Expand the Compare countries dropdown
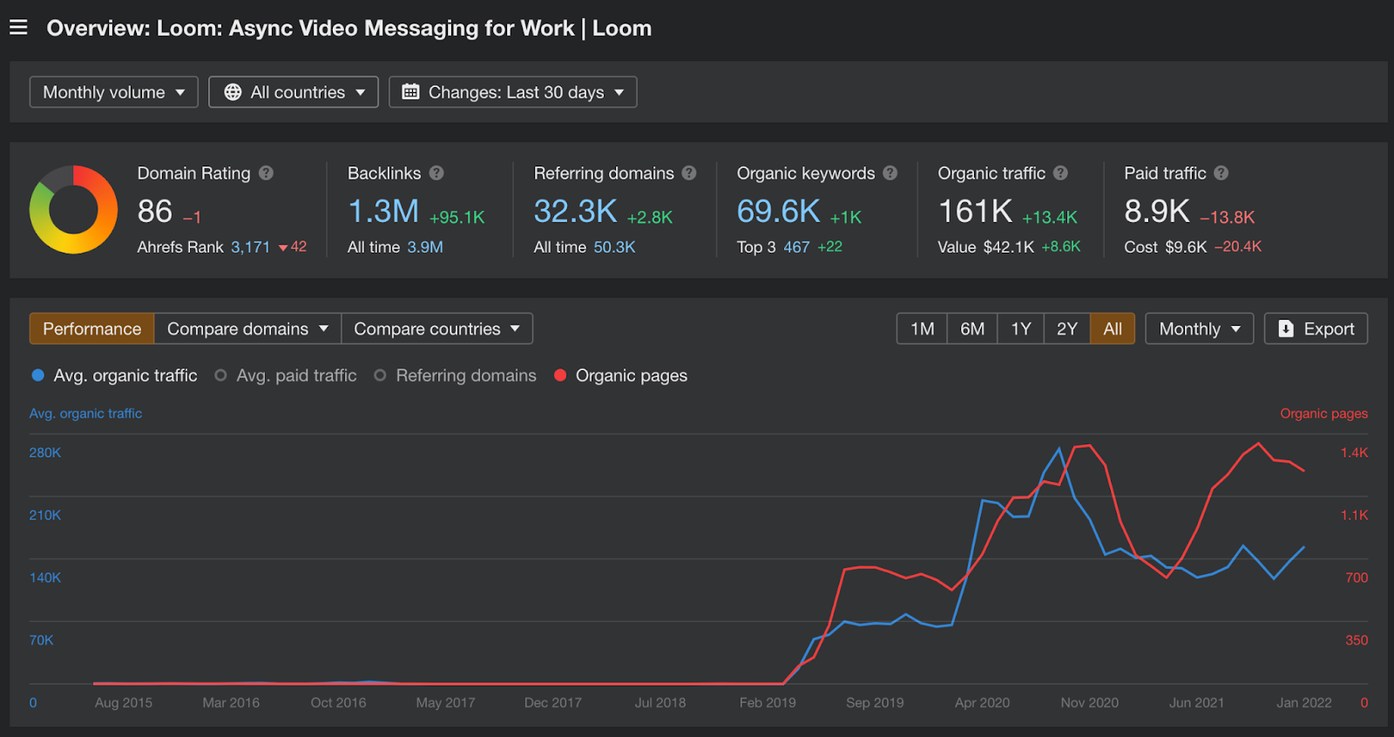Image resolution: width=1394 pixels, height=737 pixels. tap(436, 328)
